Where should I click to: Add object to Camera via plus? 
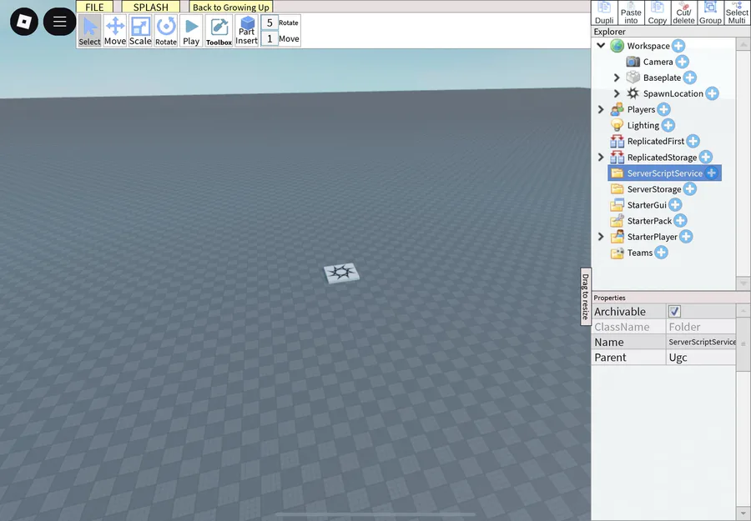click(682, 62)
